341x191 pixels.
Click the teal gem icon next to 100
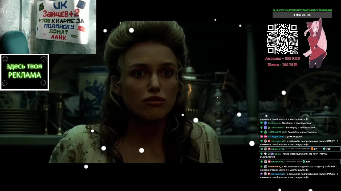tap(304, 162)
